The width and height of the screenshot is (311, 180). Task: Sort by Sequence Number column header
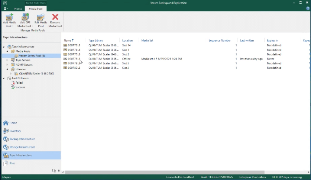point(220,41)
